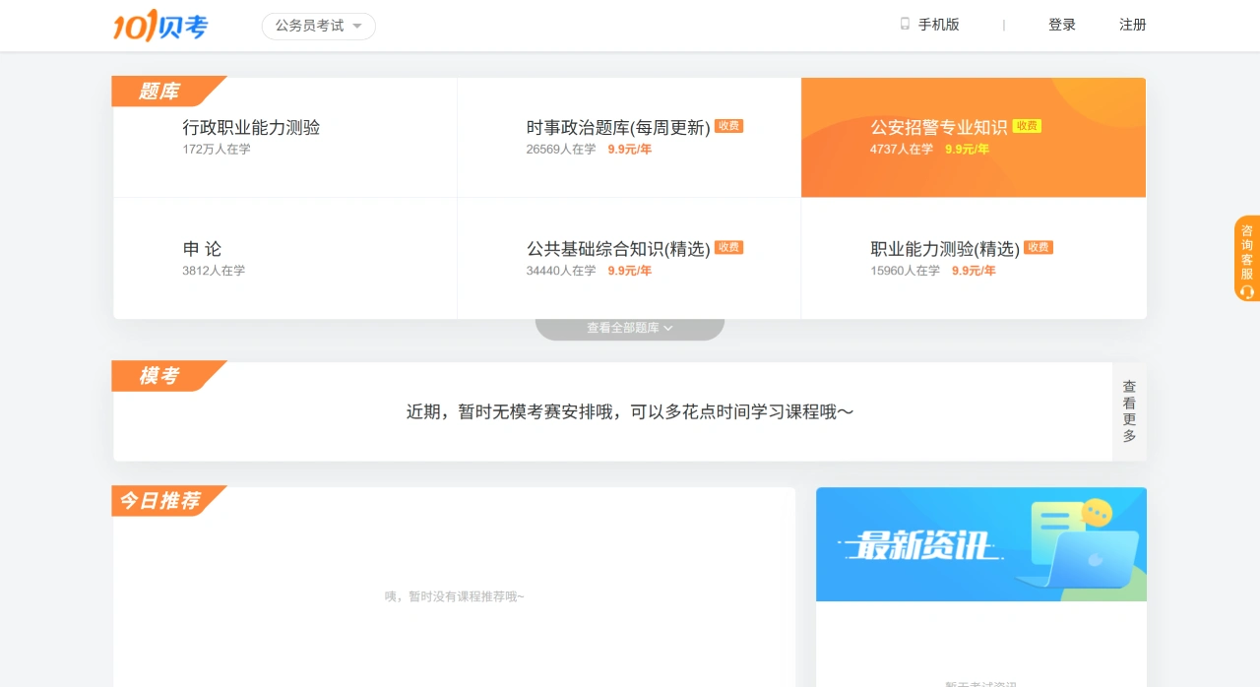Select the highlighted 公安招警专业知识 card
Screen dimensions: 1260x687
tap(973, 137)
